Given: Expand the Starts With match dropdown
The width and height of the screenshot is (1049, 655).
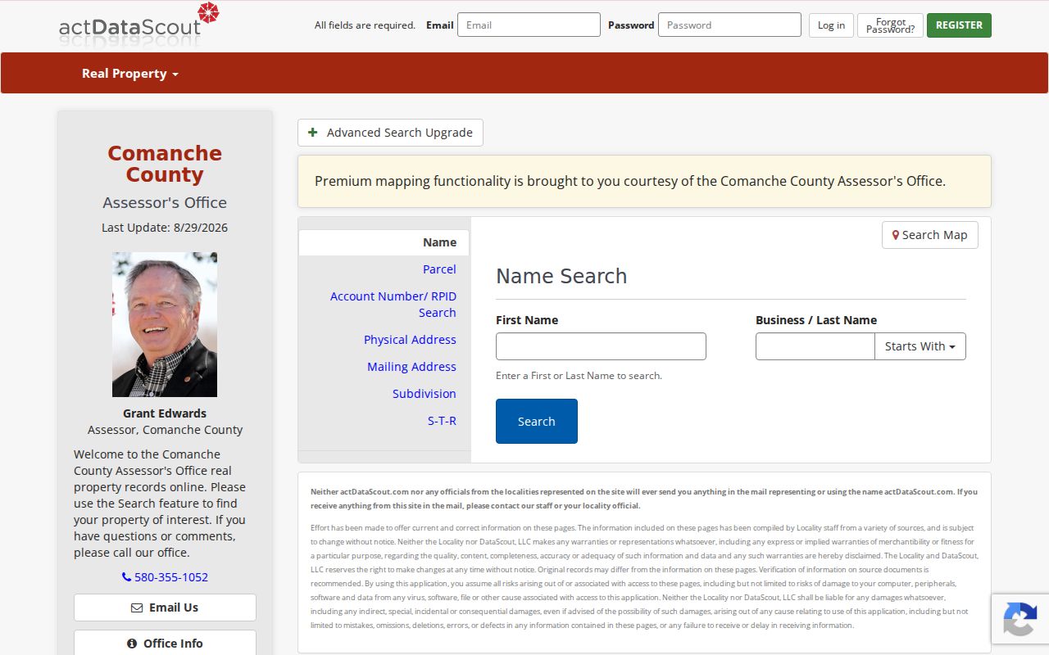Looking at the screenshot, I should (920, 346).
